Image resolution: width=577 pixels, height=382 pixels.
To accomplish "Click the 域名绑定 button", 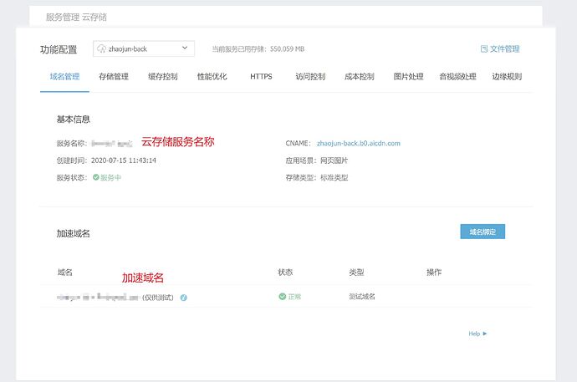I will (483, 232).
